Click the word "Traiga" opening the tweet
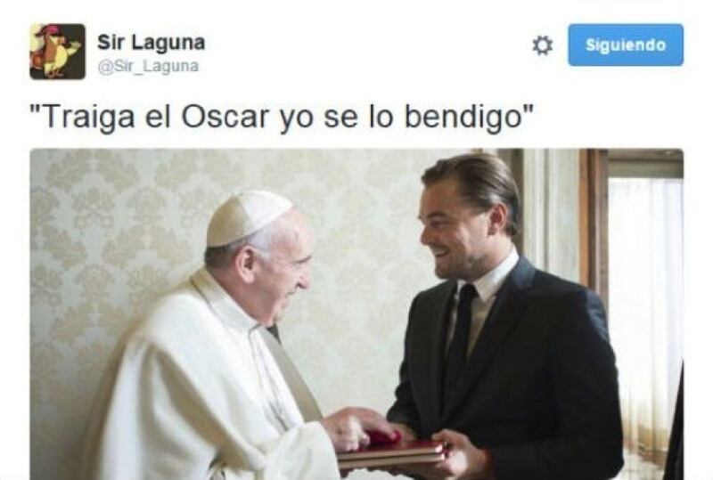Screen dimensions: 713x480 coord(88,117)
